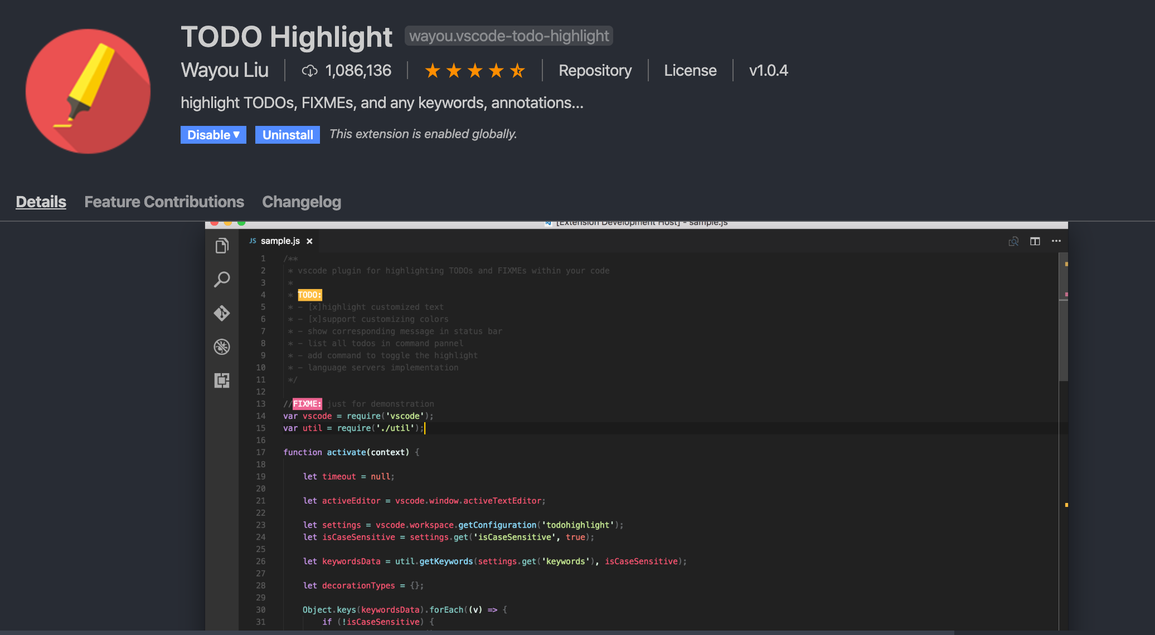Image resolution: width=1155 pixels, height=635 pixels.
Task: Click the downloads cloud icon beside 1,086,136
Action: (x=310, y=70)
